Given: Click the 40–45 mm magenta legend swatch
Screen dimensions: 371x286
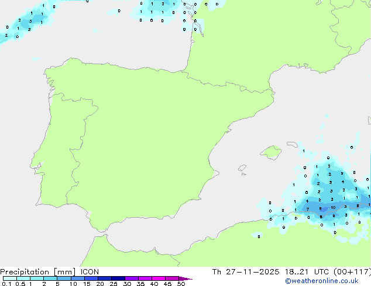Looking at the screenshot, I should click(x=159, y=278).
